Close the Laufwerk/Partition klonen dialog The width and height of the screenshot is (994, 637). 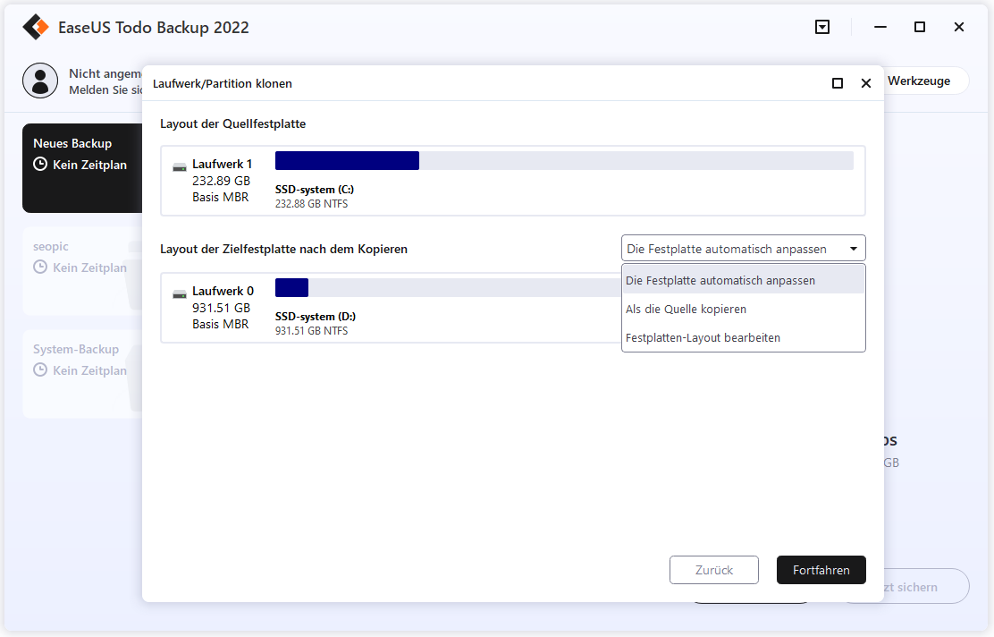(x=866, y=83)
